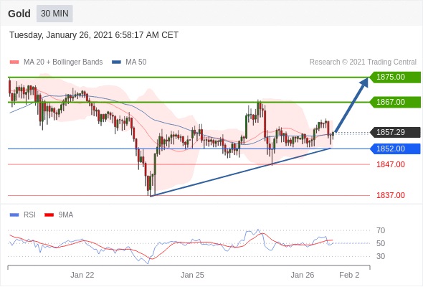This screenshot has width=423, height=287.
Task: Click the 1837.00 support level label
Action: [x=391, y=195]
